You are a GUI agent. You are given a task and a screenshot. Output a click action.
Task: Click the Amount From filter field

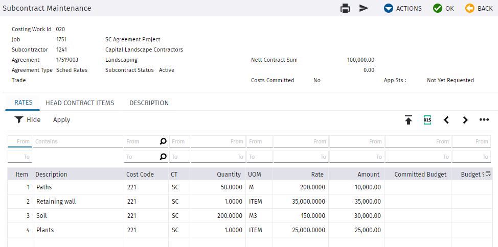[357, 141]
